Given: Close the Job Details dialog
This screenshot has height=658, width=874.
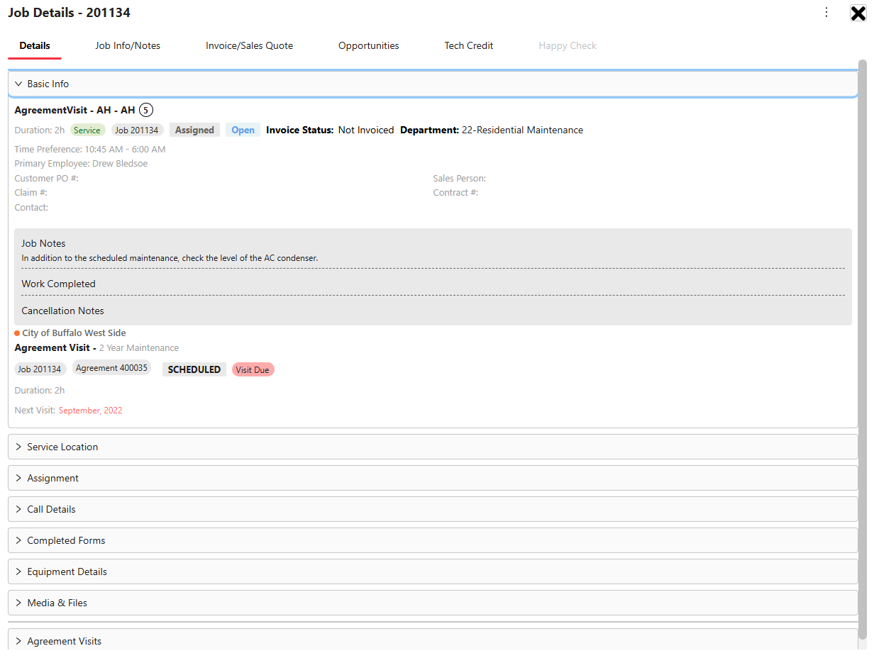Looking at the screenshot, I should [x=858, y=13].
